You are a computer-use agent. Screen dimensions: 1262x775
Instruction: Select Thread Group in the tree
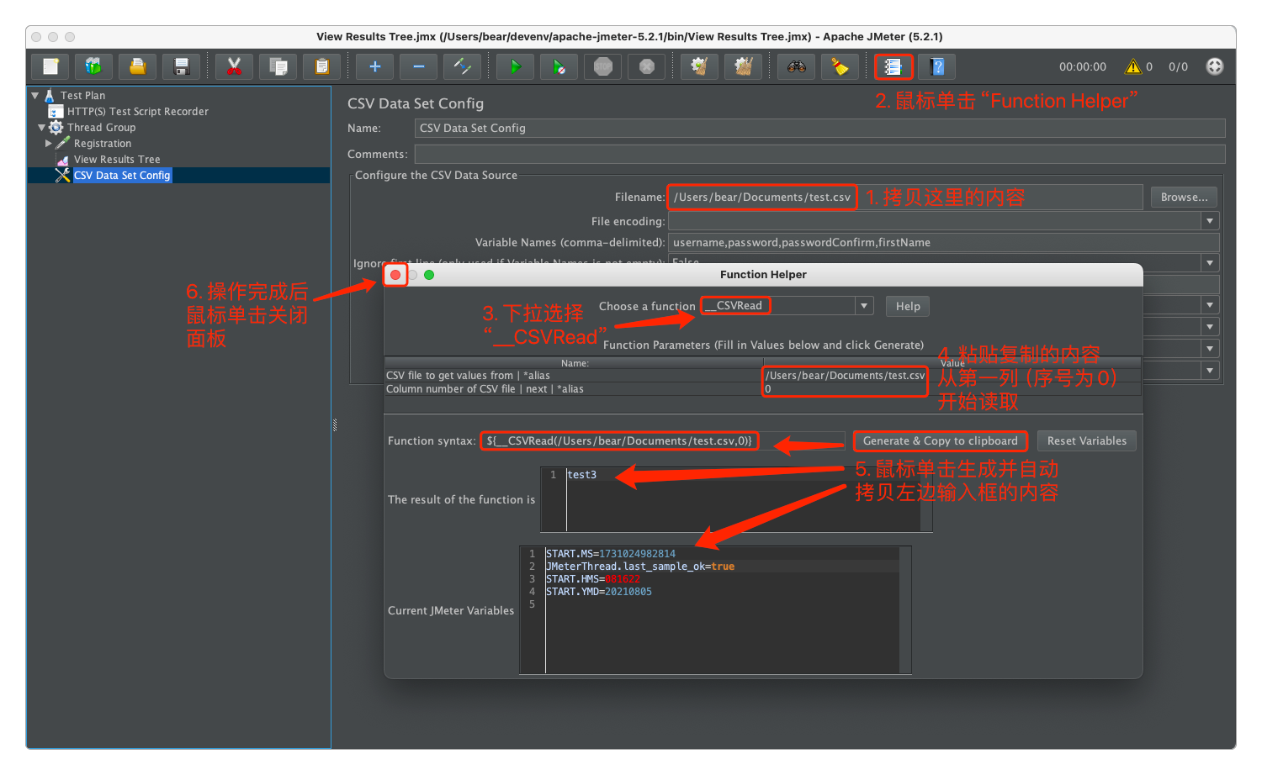pos(101,128)
